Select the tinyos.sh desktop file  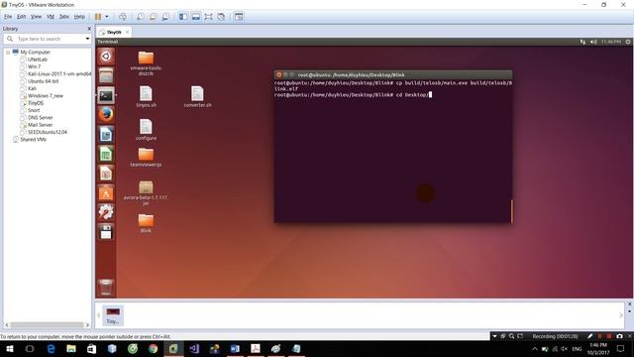pyautogui.click(x=146, y=97)
